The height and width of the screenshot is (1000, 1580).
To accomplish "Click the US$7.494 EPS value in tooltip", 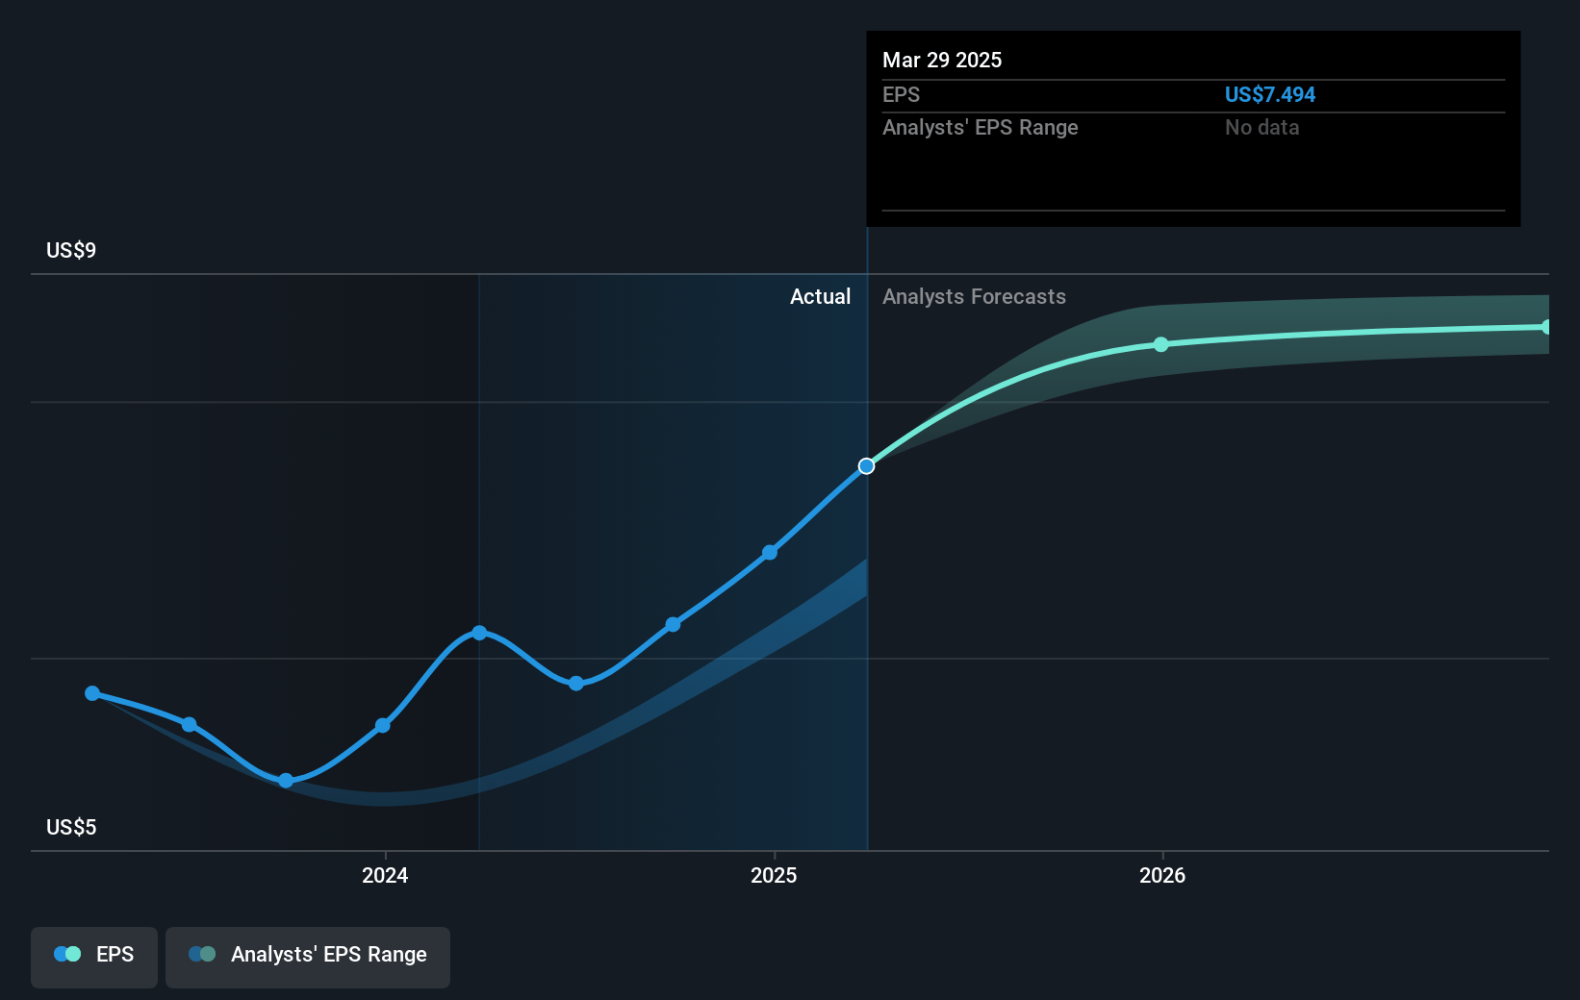I will coord(1269,94).
